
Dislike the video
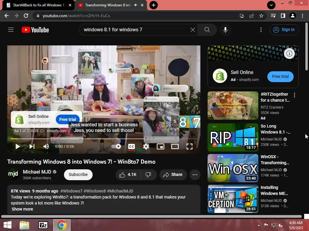click(x=148, y=175)
